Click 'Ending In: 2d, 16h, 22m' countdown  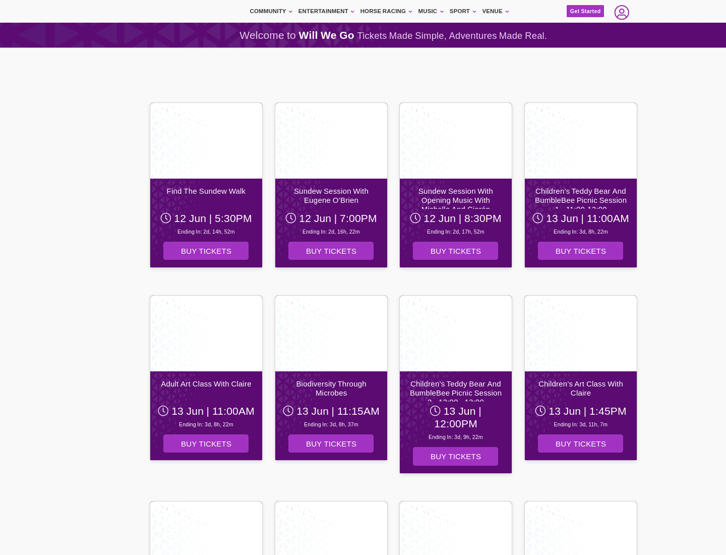331,232
